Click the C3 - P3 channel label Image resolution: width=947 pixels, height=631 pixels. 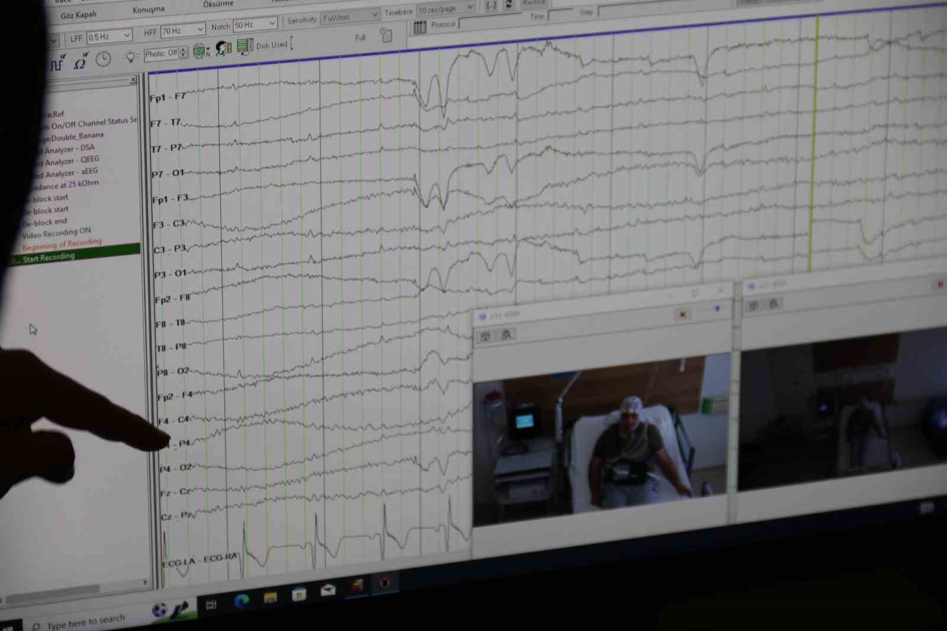(170, 249)
